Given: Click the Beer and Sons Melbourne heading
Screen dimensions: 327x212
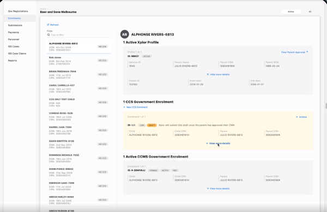Looking at the screenshot, I should tap(58, 12).
